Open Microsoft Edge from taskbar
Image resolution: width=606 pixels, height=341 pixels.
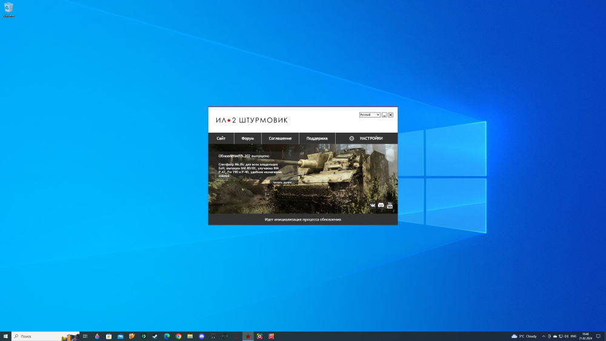tap(167, 336)
